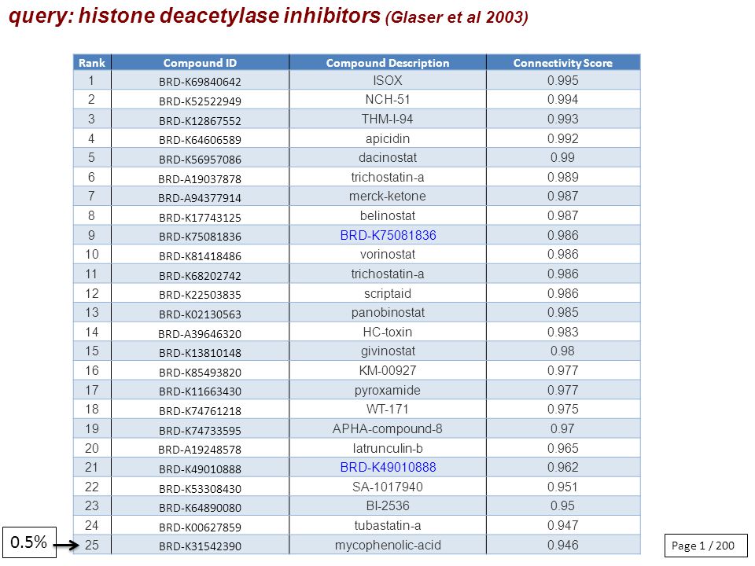Select compound ID BRD-A39646320
This screenshot has width=755, height=566.
(200, 333)
